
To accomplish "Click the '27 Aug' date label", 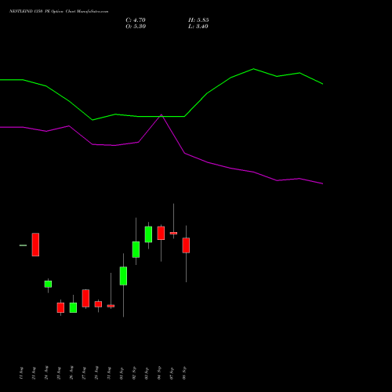I will coord(84,373).
